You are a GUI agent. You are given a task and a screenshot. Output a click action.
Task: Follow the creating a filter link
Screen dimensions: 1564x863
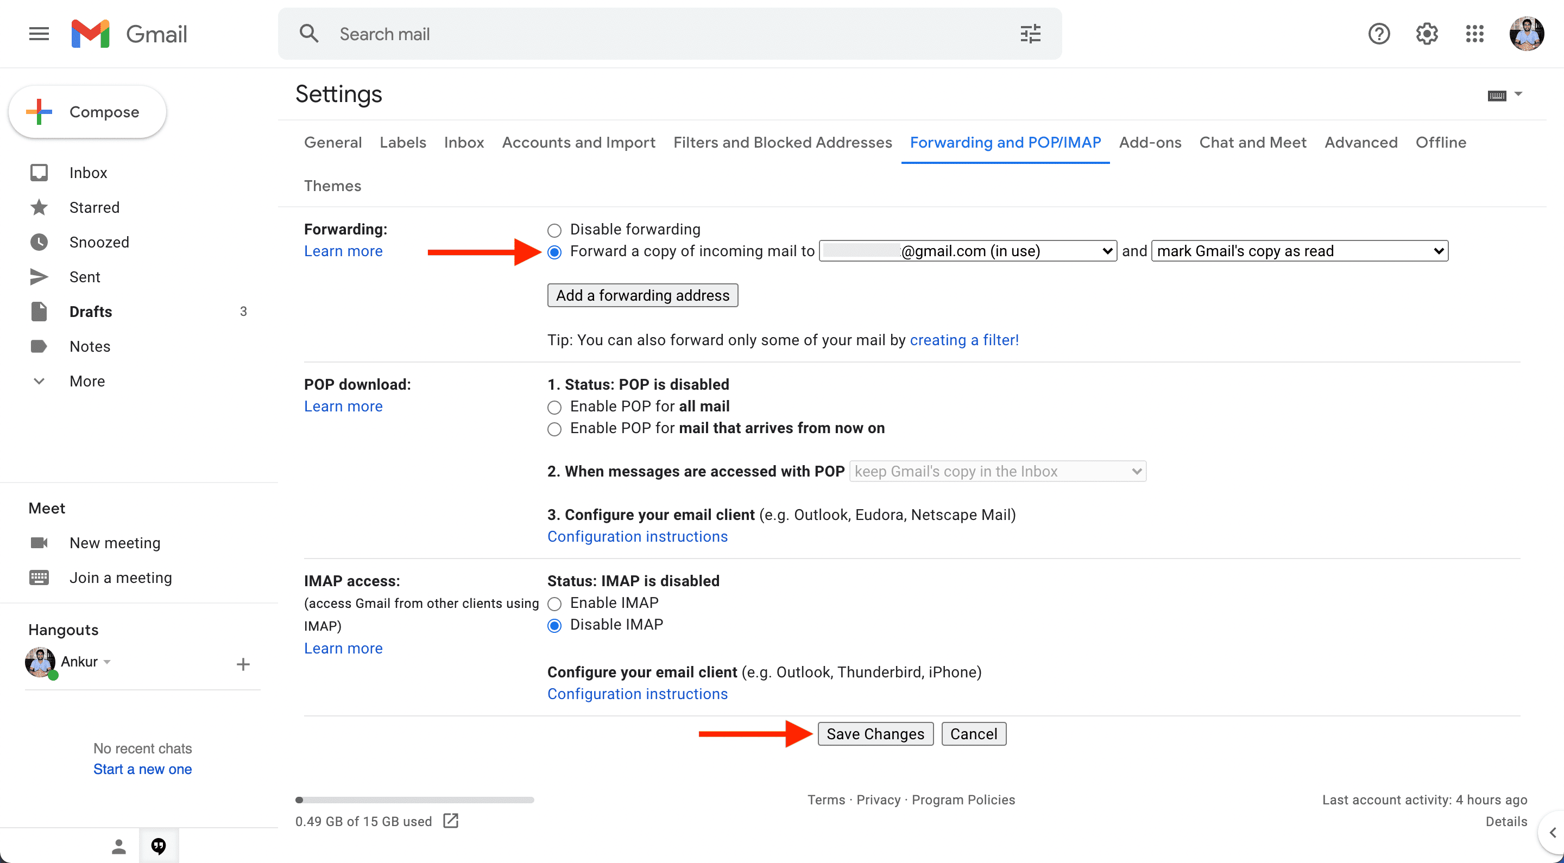964,340
